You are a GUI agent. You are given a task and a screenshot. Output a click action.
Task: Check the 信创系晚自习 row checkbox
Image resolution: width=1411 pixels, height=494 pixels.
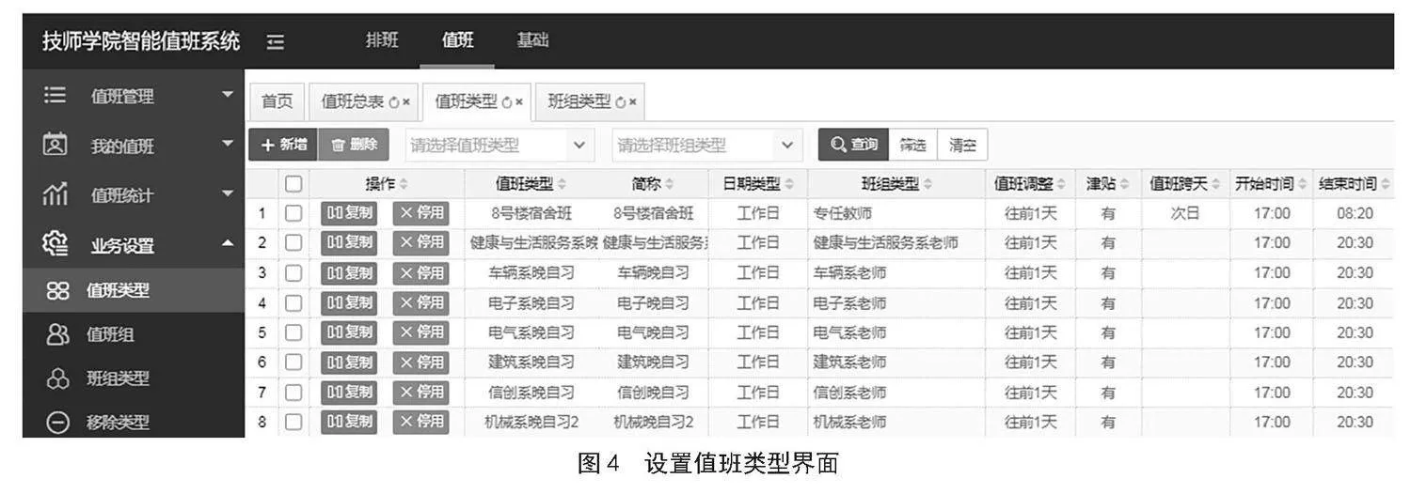coord(293,393)
